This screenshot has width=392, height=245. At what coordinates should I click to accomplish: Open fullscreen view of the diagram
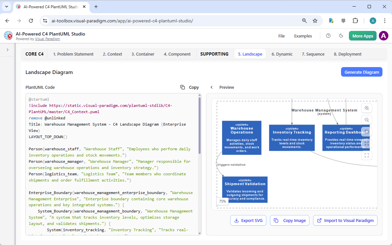click(x=367, y=155)
